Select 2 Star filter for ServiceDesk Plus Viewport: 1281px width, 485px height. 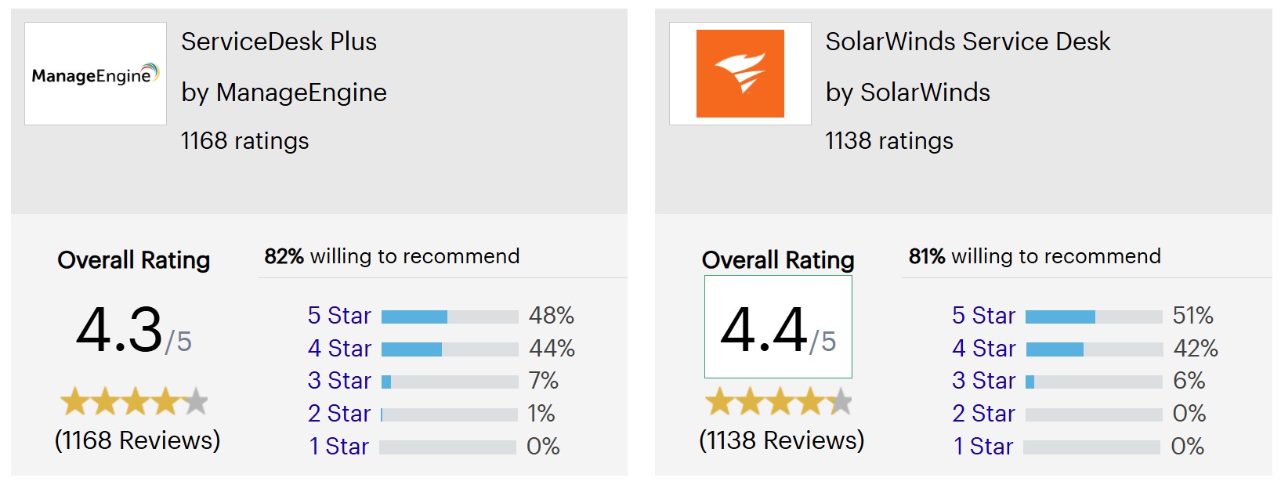click(x=339, y=414)
